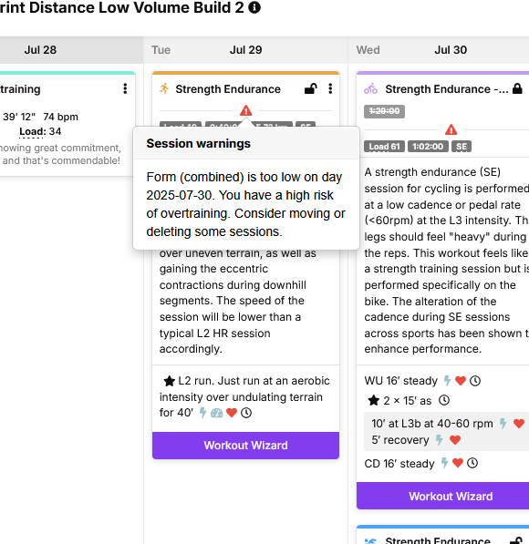Click the underlined Load: 34 label
This screenshot has height=544, width=529.
(x=40, y=131)
